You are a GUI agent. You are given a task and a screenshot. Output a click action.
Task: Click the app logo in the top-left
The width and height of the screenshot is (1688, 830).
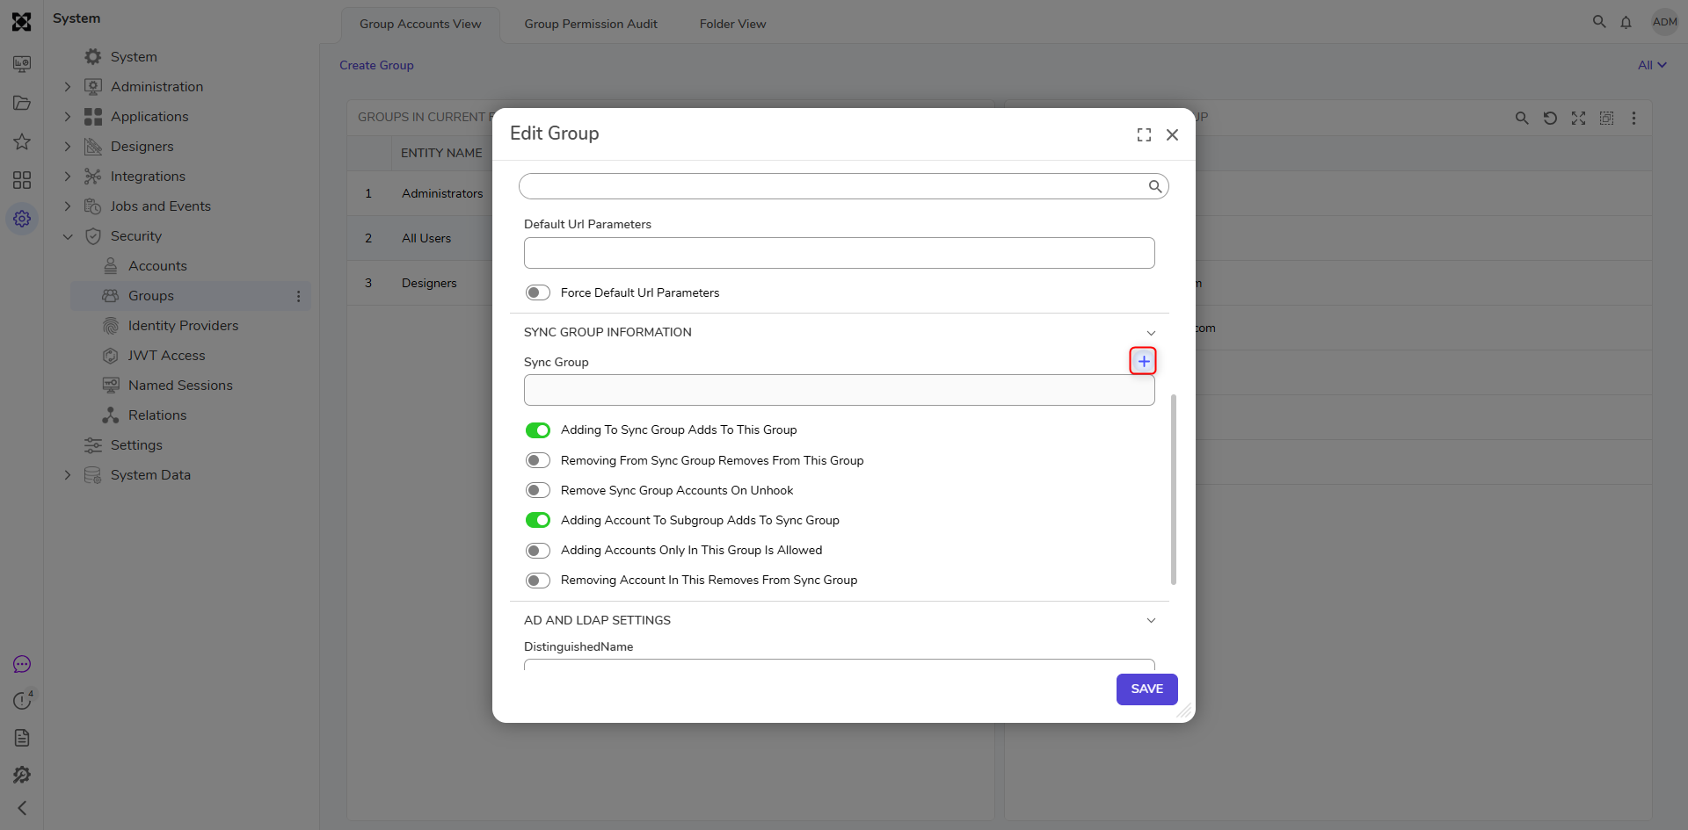point(22,22)
